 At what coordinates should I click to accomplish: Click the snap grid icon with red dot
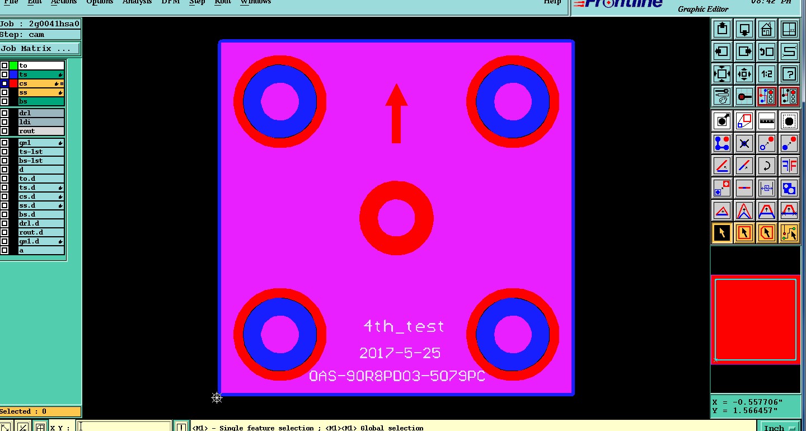pyautogui.click(x=744, y=96)
